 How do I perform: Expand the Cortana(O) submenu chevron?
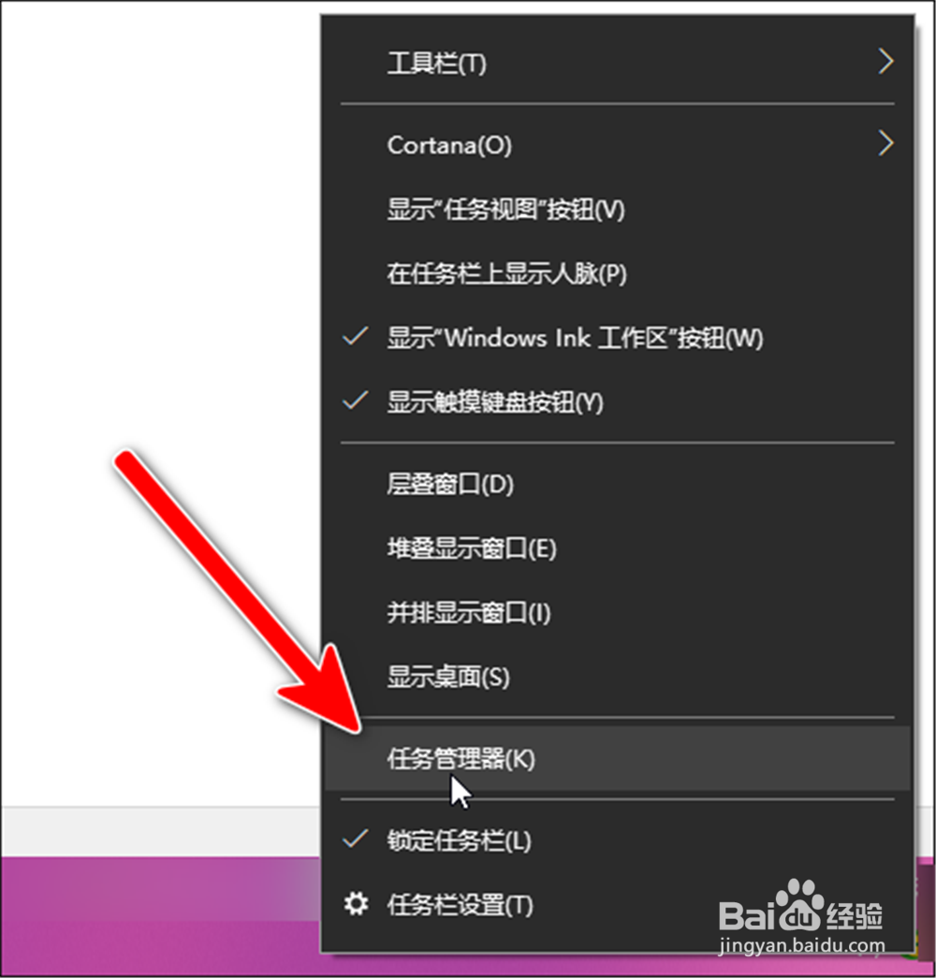coord(886,143)
